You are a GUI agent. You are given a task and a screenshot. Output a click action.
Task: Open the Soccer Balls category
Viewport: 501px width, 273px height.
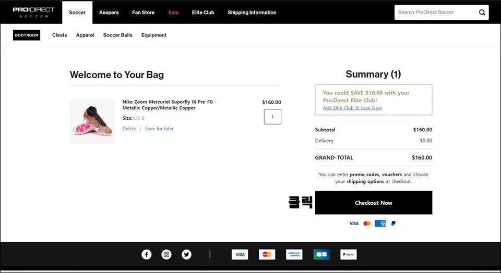point(117,35)
